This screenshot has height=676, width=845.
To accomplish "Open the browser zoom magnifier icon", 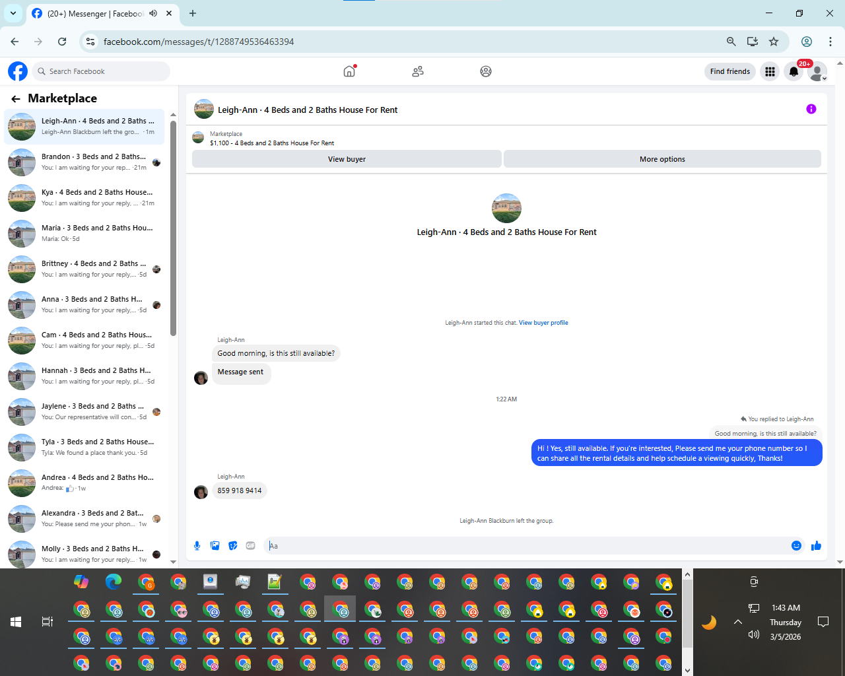I will [x=731, y=42].
